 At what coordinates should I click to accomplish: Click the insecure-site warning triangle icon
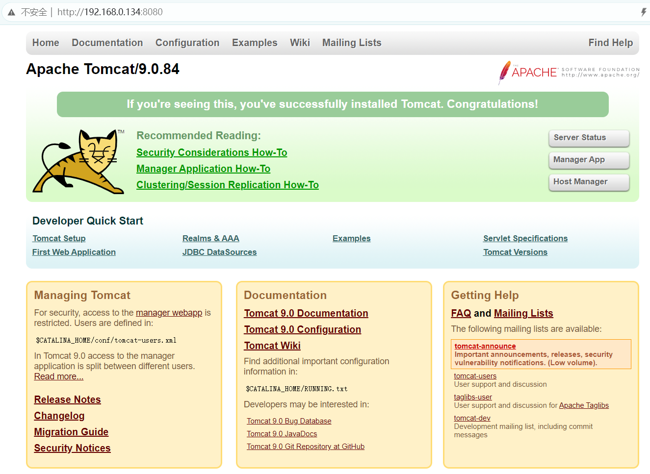point(11,12)
